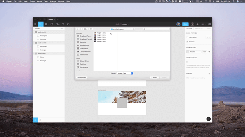Image resolution: width=245 pixels, height=137 pixels.
Task: Open the profile images folder dropdown
Action: point(122,29)
